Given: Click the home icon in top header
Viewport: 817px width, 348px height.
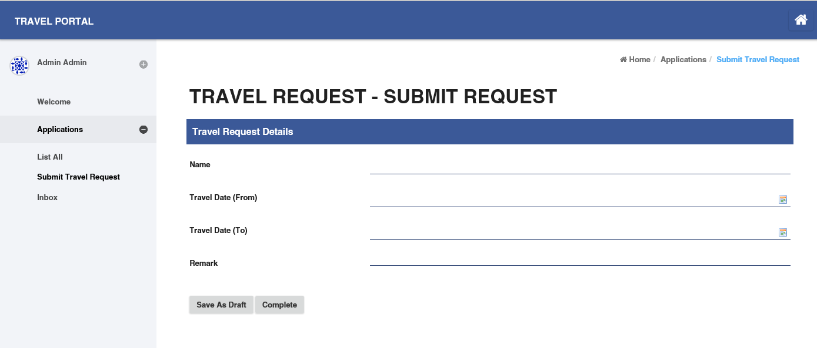Looking at the screenshot, I should point(801,20).
